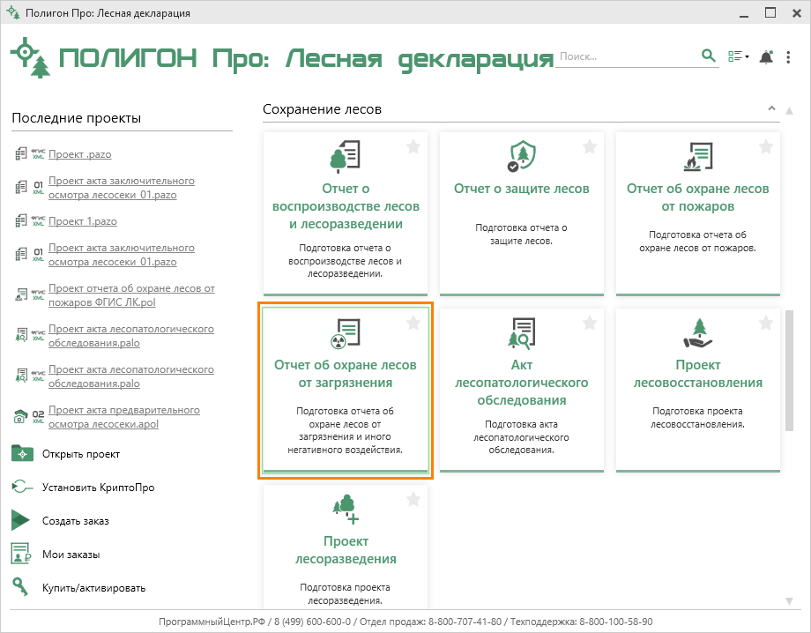Favorite the Акт лесопатологического обследования card

590,324
